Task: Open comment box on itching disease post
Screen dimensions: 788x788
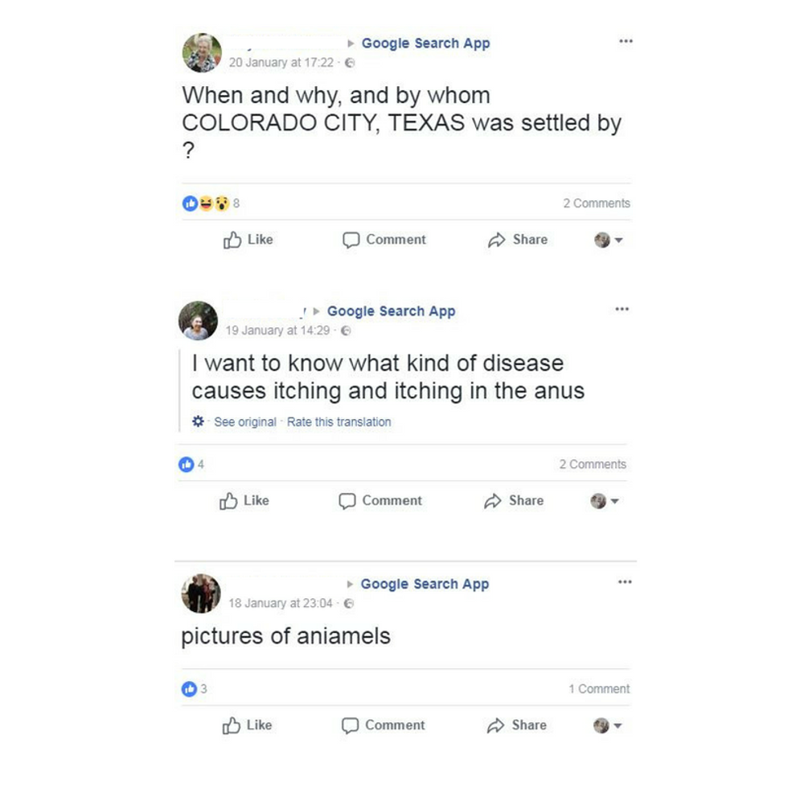Action: pyautogui.click(x=380, y=500)
